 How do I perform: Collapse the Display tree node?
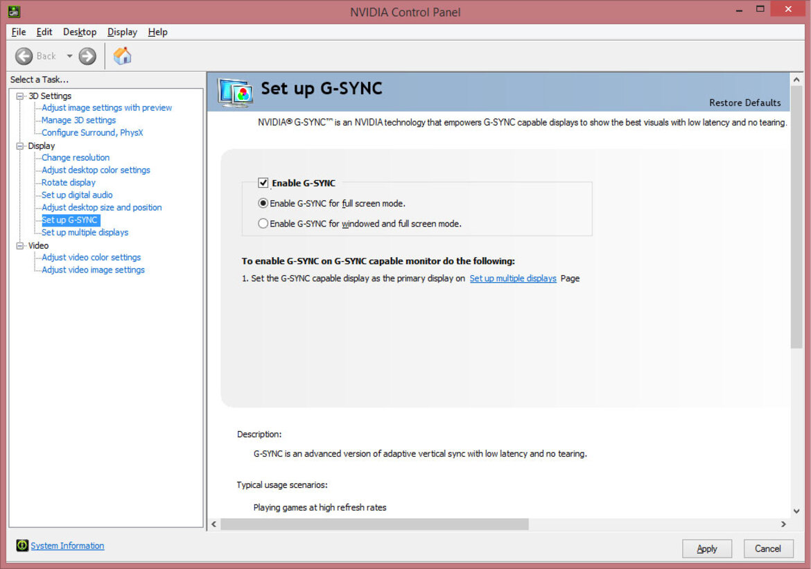coord(20,146)
